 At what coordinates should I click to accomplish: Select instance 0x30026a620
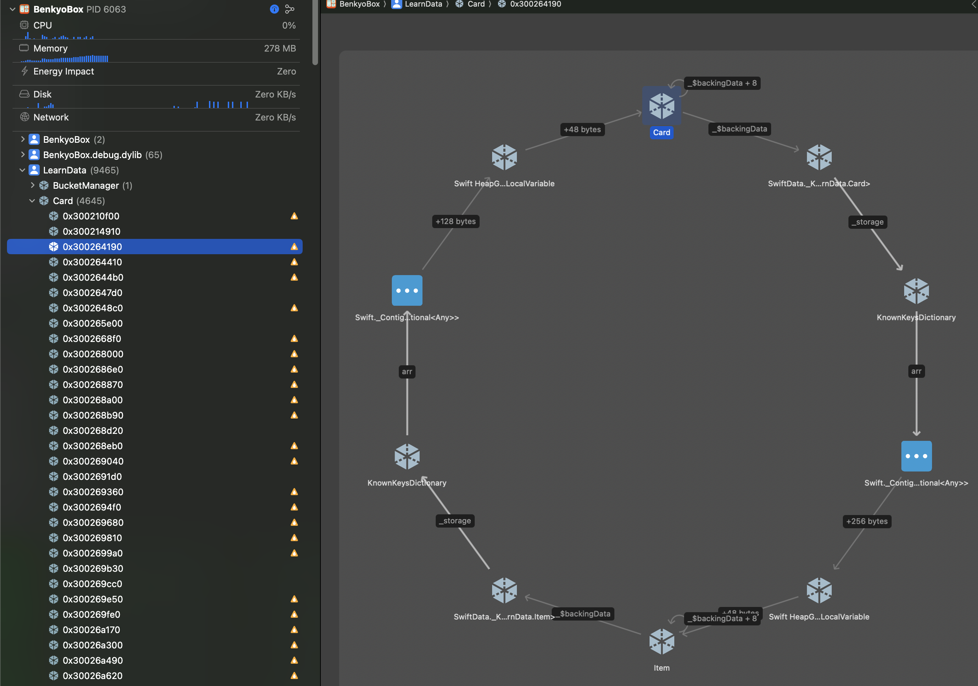(155, 676)
